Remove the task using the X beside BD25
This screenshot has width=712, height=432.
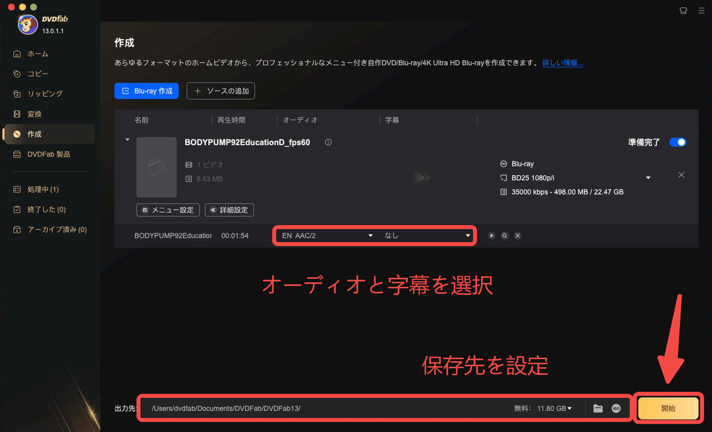pos(681,175)
